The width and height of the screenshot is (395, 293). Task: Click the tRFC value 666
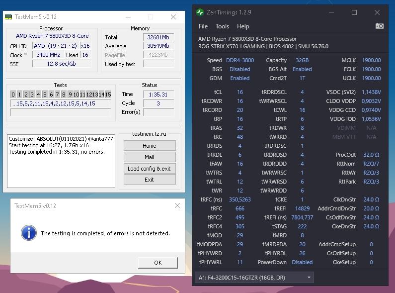pos(240,208)
